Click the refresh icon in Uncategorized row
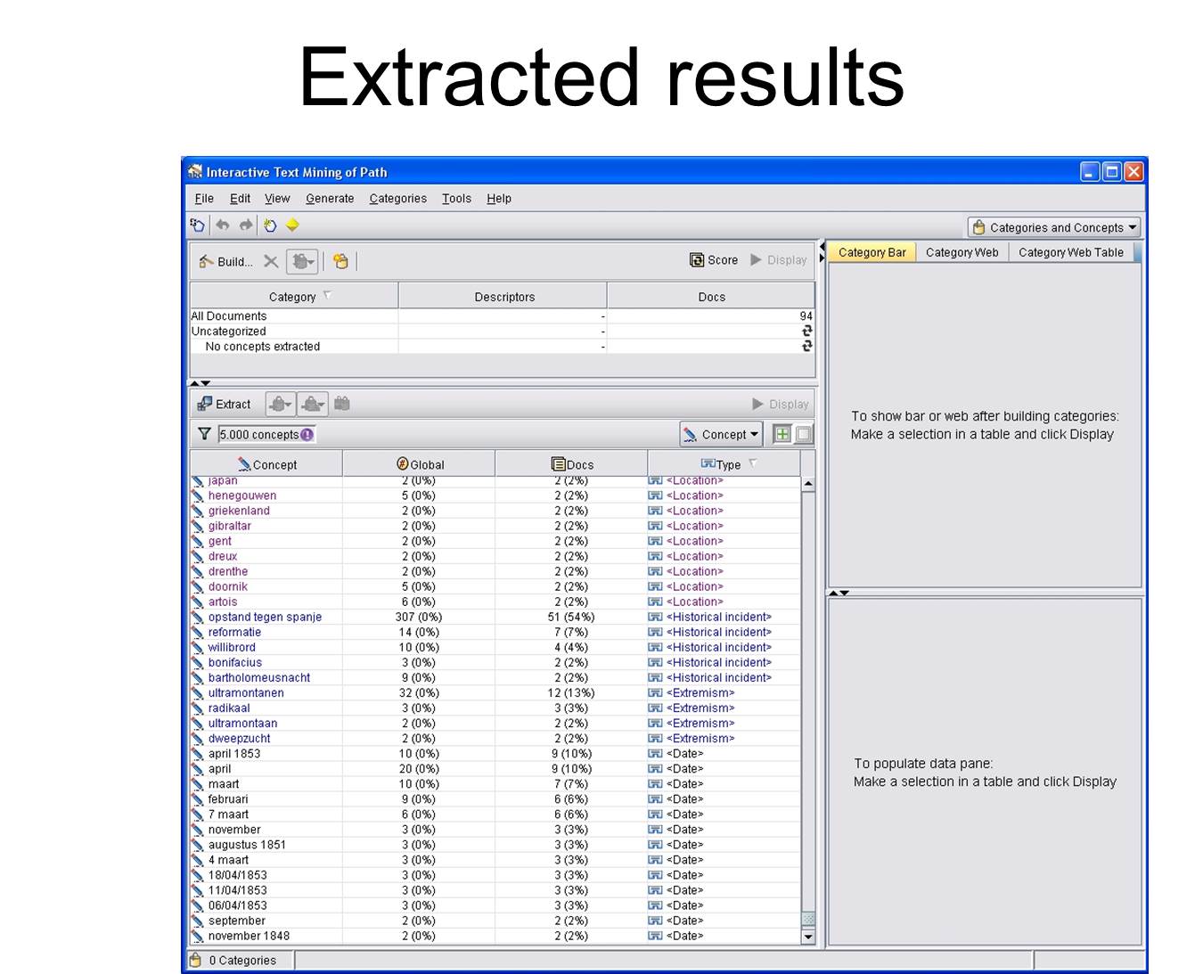1203x974 pixels. pyautogui.click(x=807, y=331)
